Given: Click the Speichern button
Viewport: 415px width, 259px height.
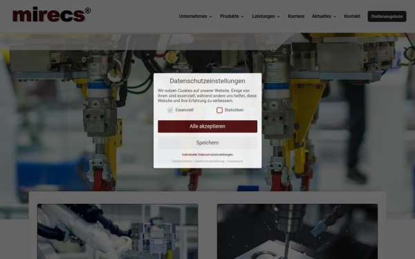Looking at the screenshot, I should pyautogui.click(x=207, y=143).
